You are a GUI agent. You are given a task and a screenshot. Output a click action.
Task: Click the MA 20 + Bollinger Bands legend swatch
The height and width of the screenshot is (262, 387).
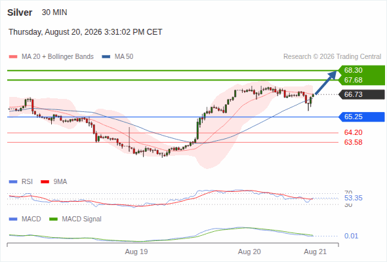[13, 57]
